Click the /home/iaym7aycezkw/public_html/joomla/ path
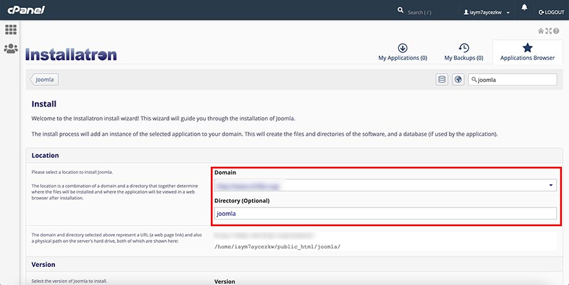The width and height of the screenshot is (569, 285). tap(277, 247)
